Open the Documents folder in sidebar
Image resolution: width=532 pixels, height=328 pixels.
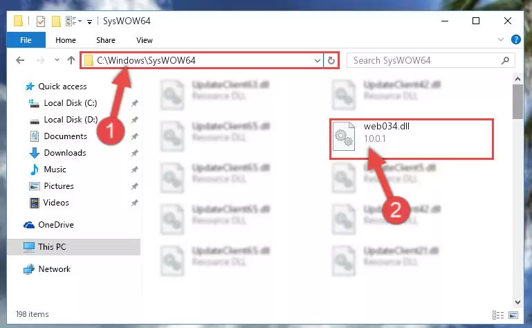[65, 136]
